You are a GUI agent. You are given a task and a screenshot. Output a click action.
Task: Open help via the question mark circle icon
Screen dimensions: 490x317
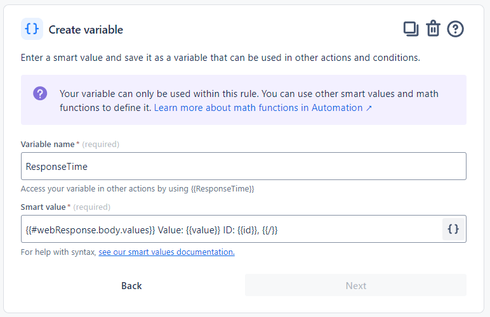coord(455,29)
